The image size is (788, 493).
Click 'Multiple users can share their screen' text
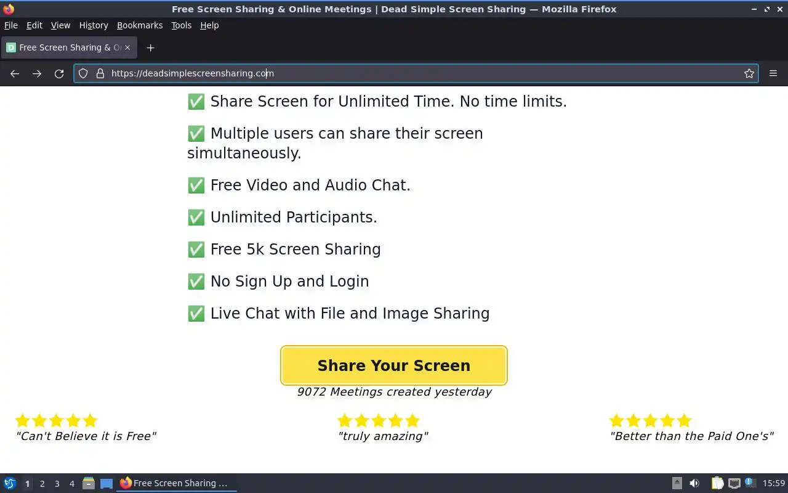[x=347, y=133]
